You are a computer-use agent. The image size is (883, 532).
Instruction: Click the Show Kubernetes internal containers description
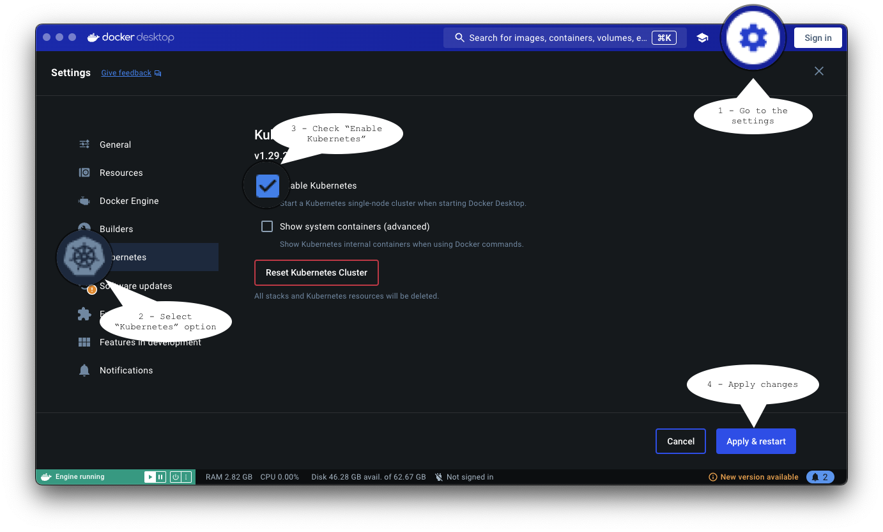coord(401,244)
